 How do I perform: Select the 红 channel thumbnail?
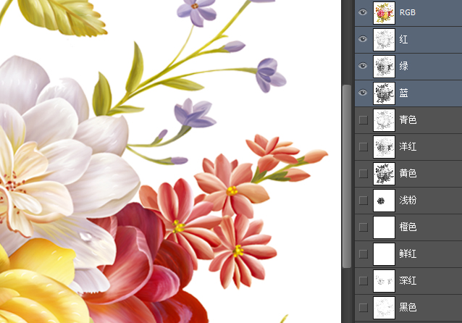tap(384, 40)
